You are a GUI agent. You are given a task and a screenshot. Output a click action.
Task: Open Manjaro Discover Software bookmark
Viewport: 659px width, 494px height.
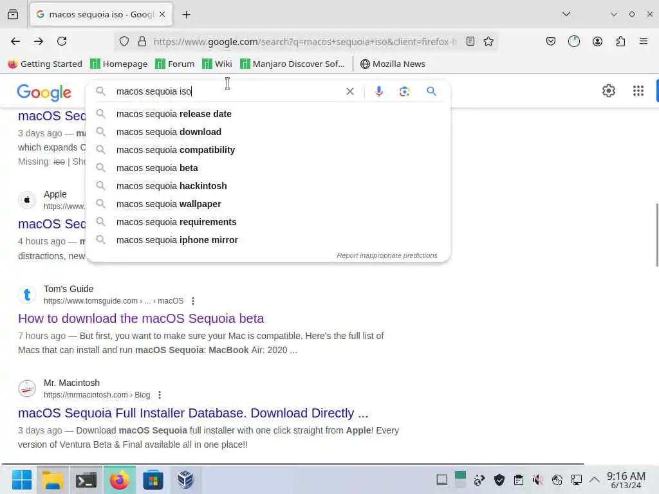[x=292, y=64]
